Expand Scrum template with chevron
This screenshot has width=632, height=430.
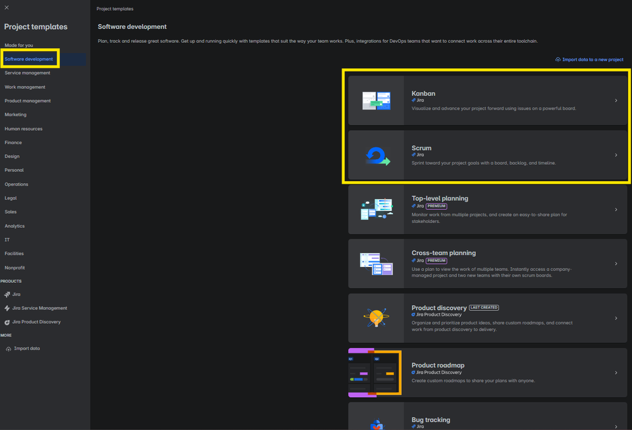click(616, 155)
